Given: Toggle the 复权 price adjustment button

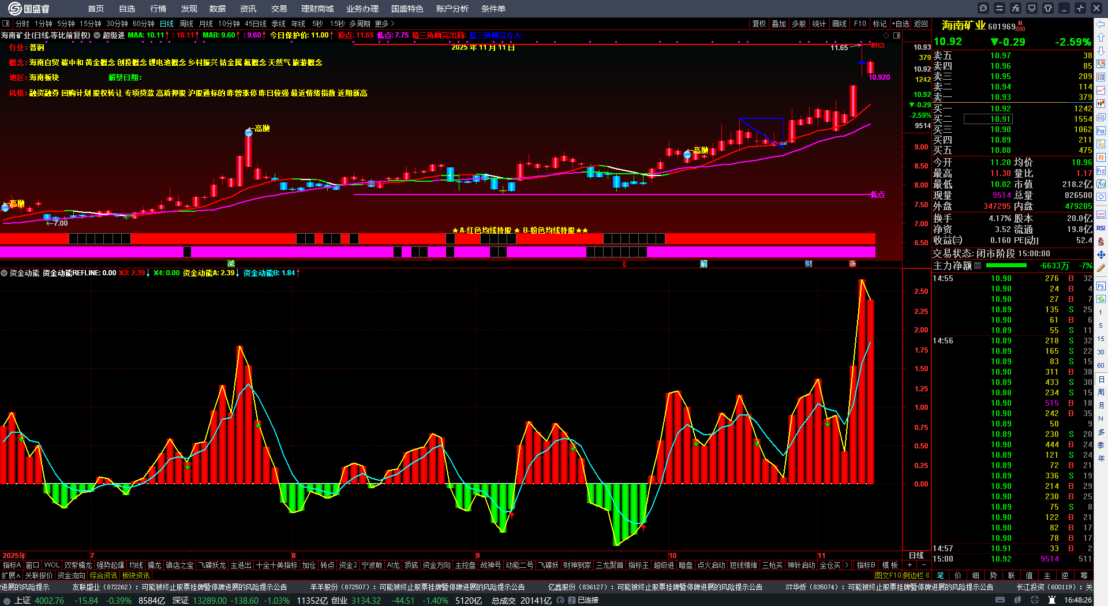Looking at the screenshot, I should (759, 24).
